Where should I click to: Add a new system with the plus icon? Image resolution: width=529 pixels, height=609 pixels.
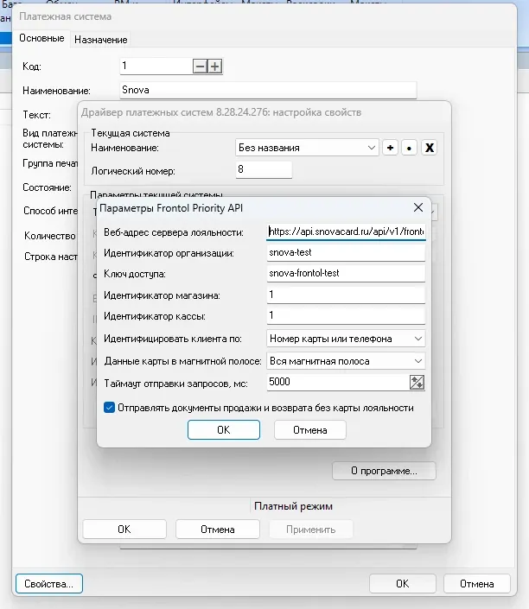point(390,148)
